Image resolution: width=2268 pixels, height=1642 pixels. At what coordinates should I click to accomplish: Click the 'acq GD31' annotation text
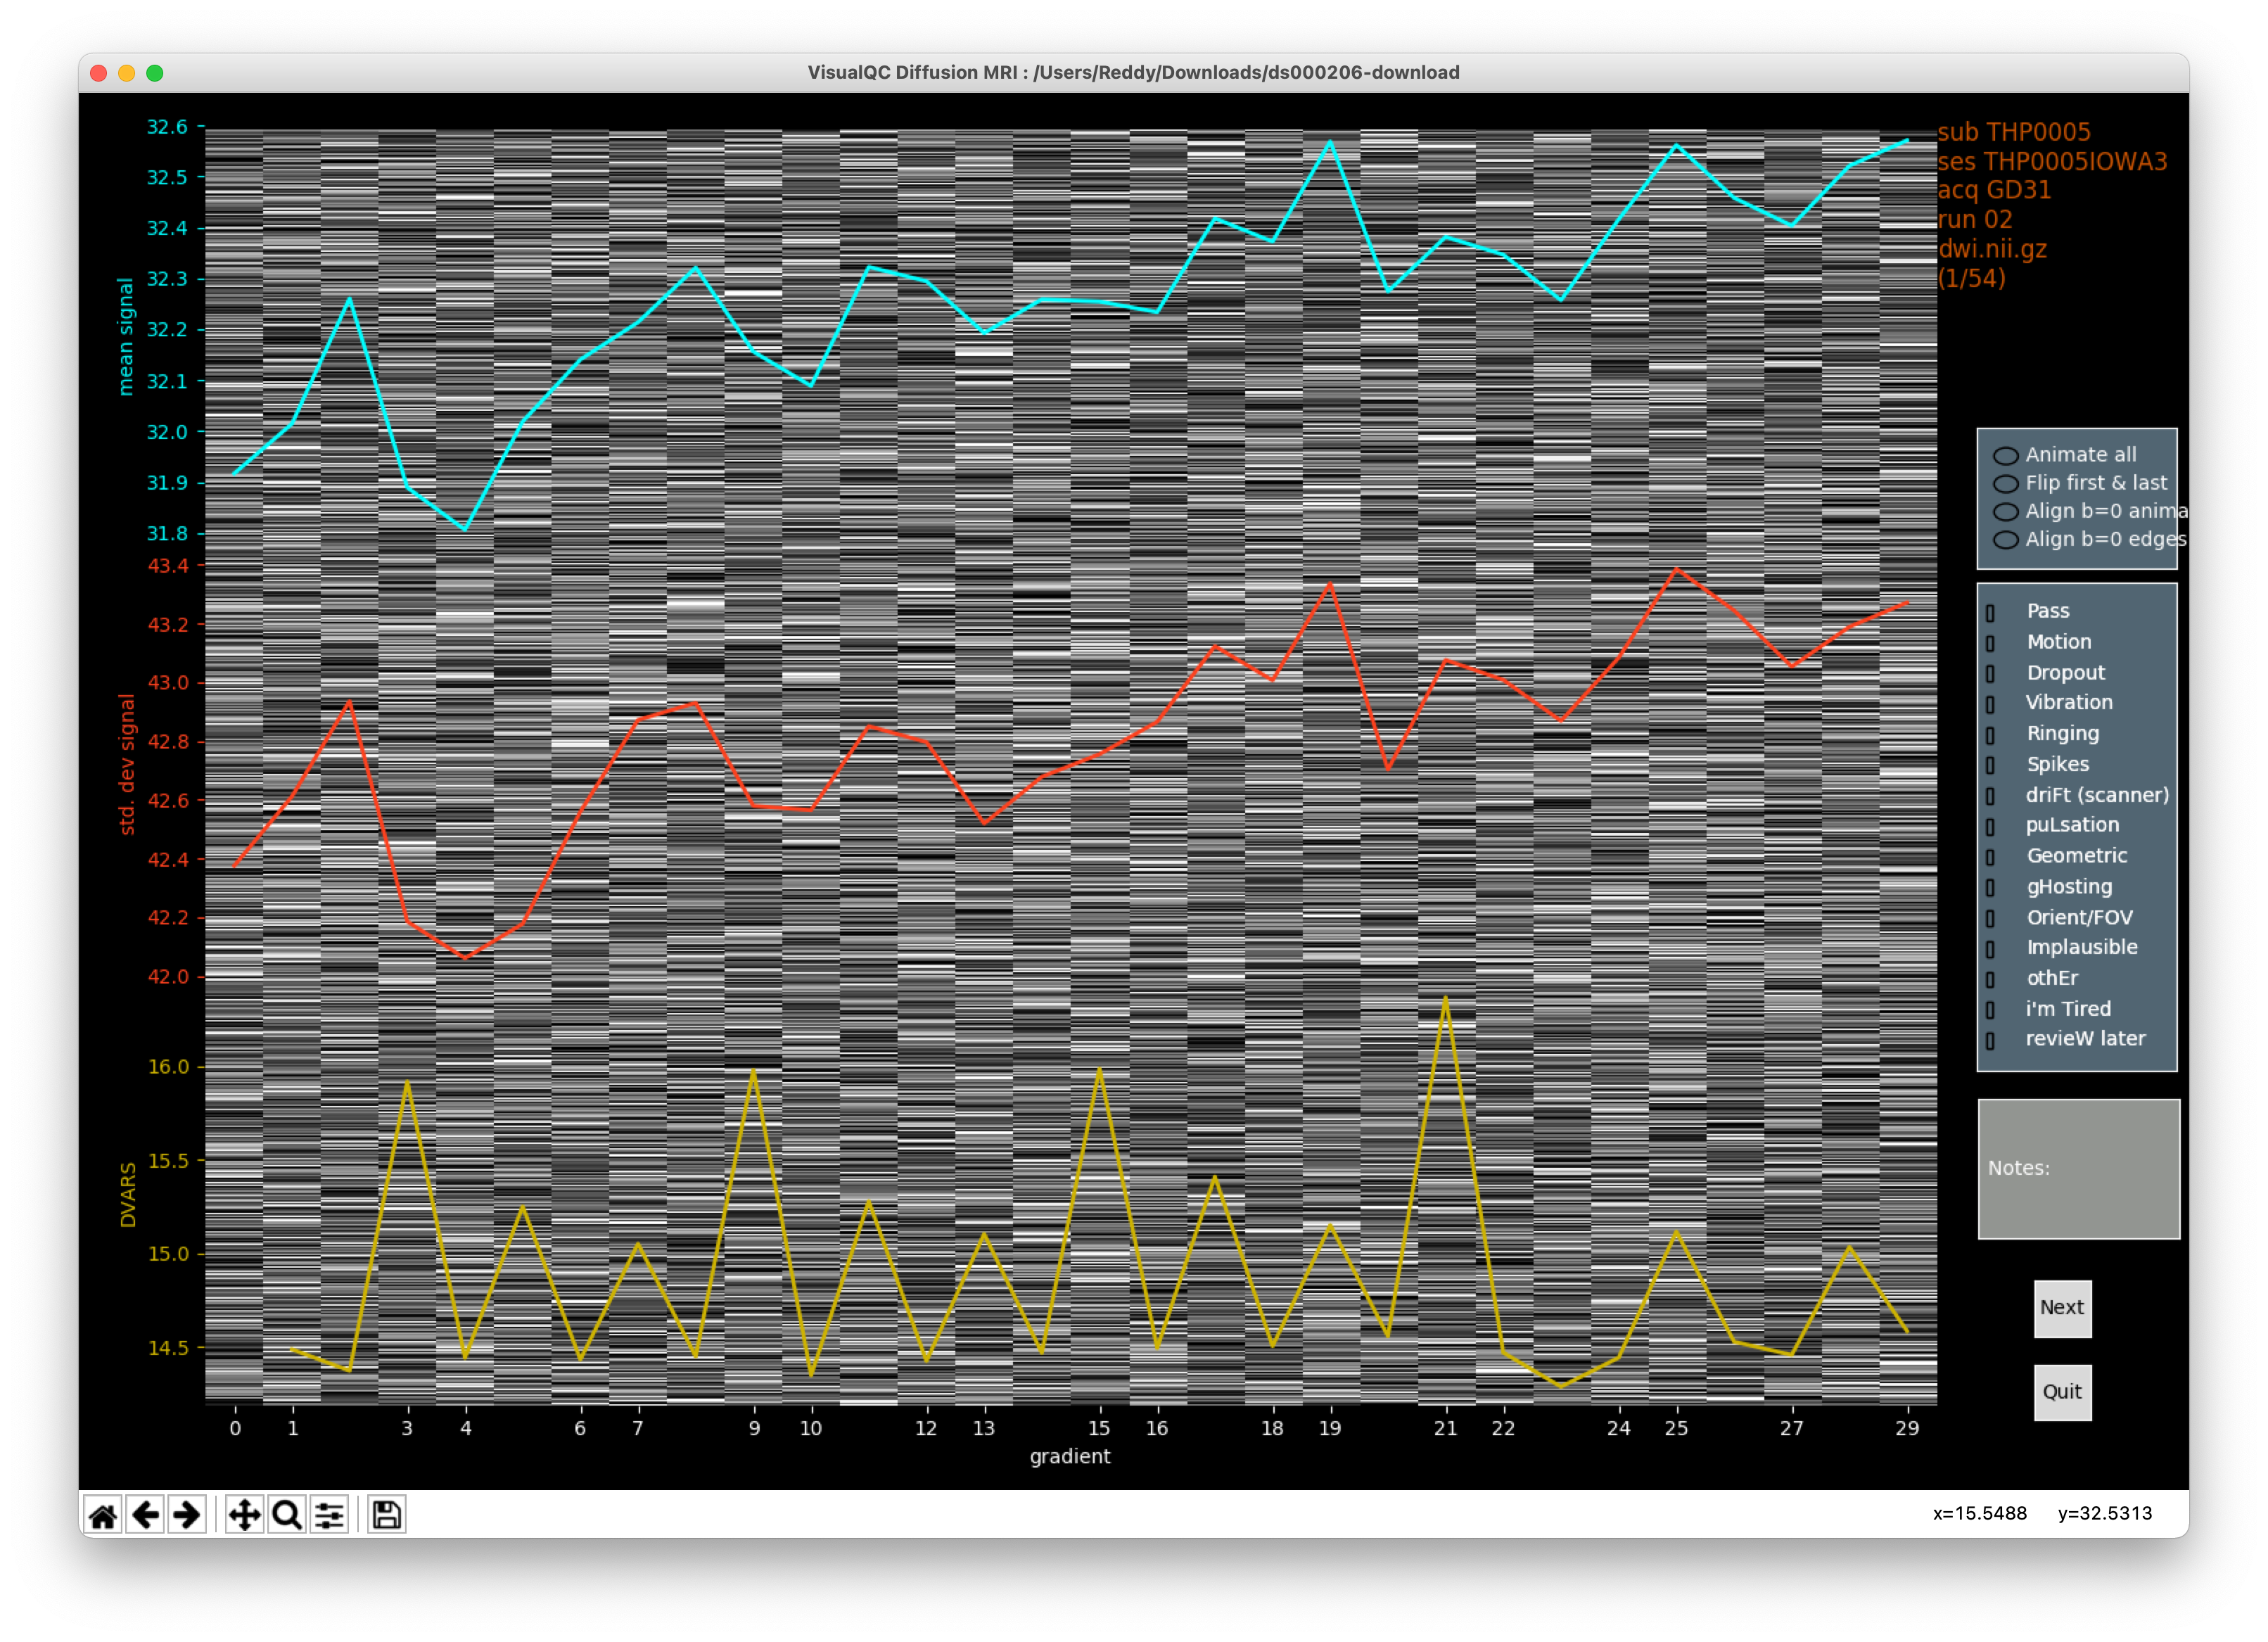pyautogui.click(x=1994, y=190)
